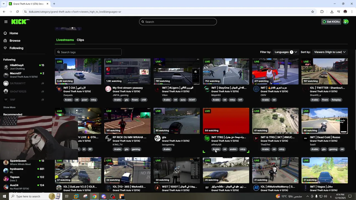Click Aus24 in Recommended list
The image size is (356, 200).
point(24,187)
